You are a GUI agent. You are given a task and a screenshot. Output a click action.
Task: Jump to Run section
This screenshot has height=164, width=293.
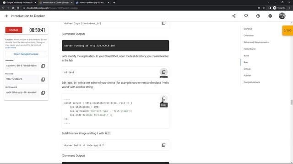click(x=245, y=62)
